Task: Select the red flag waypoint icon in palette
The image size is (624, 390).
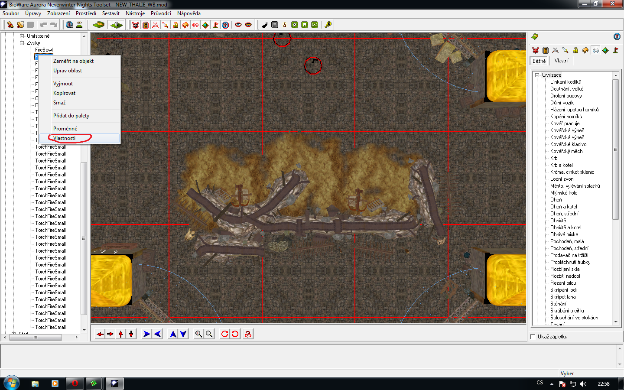Action: click(615, 50)
